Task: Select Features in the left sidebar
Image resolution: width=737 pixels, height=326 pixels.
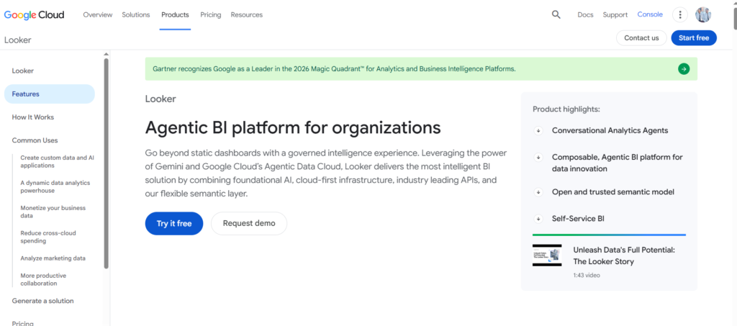Action: (x=50, y=94)
